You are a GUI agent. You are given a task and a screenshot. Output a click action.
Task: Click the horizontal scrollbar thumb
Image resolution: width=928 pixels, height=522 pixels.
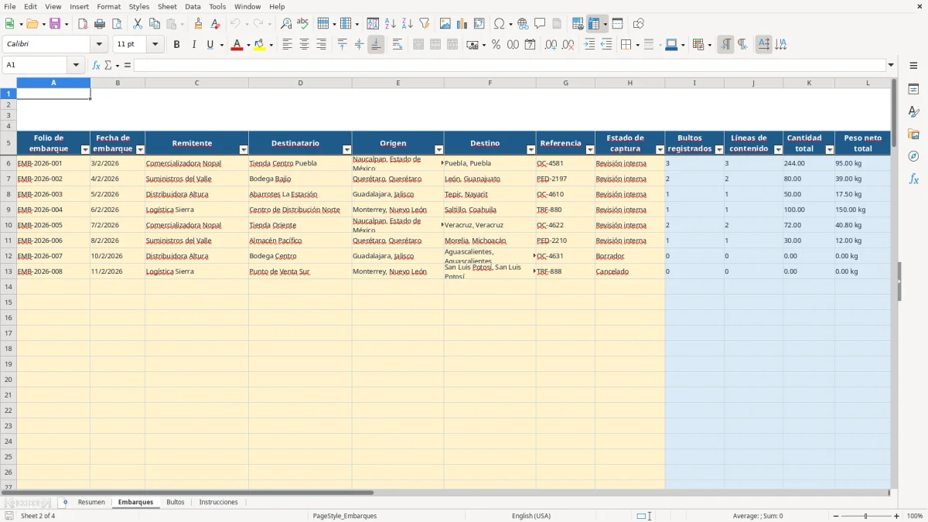(188, 493)
